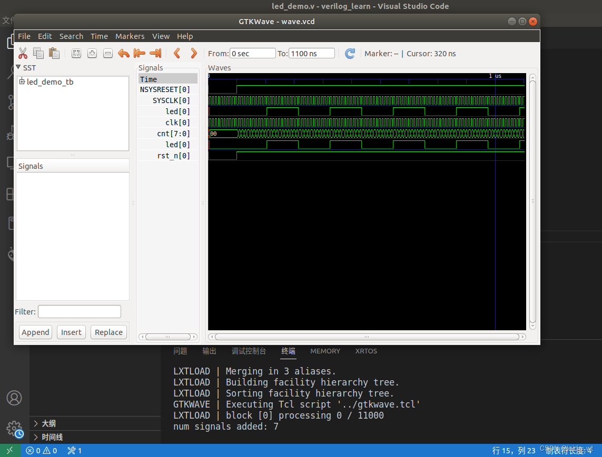
Task: Switch to the 终端 terminal tab
Action: click(288, 351)
